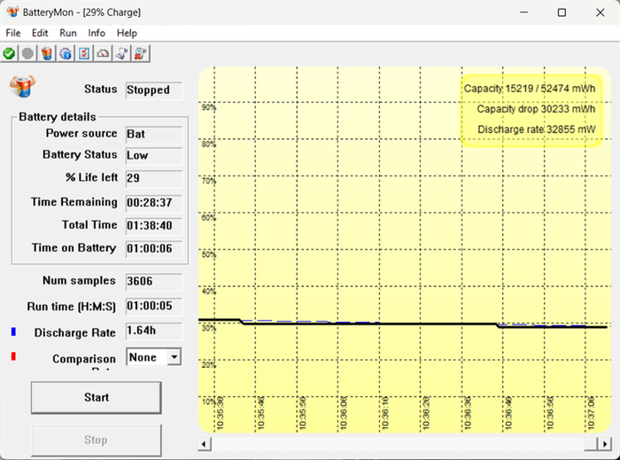Open the File menu
This screenshot has width=620, height=460.
tap(13, 33)
